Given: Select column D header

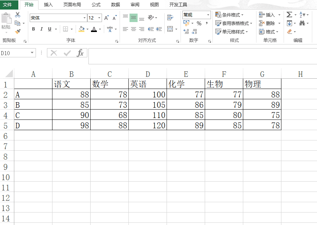Looking at the screenshot, I should pyautogui.click(x=147, y=74).
